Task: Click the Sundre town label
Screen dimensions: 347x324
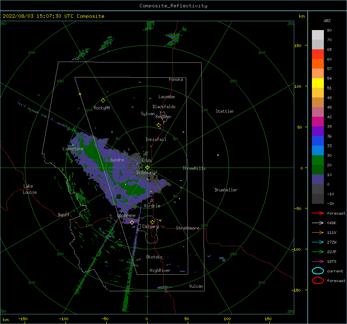Action: tap(117, 159)
